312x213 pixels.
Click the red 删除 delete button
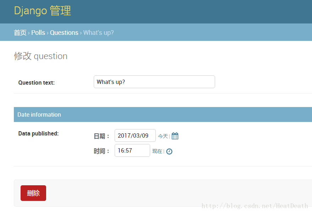coord(33,193)
